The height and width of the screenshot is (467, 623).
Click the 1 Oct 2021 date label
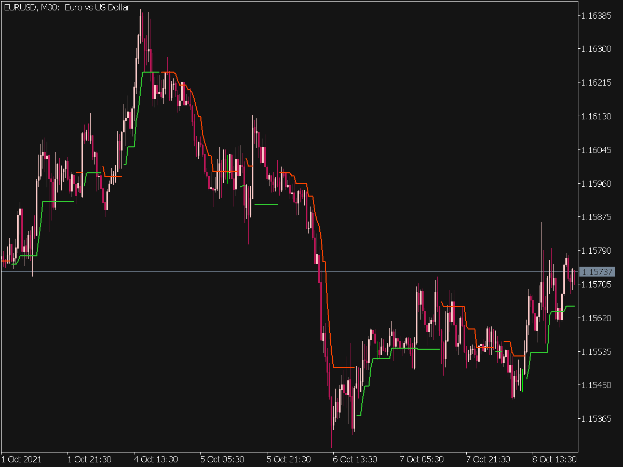22,459
